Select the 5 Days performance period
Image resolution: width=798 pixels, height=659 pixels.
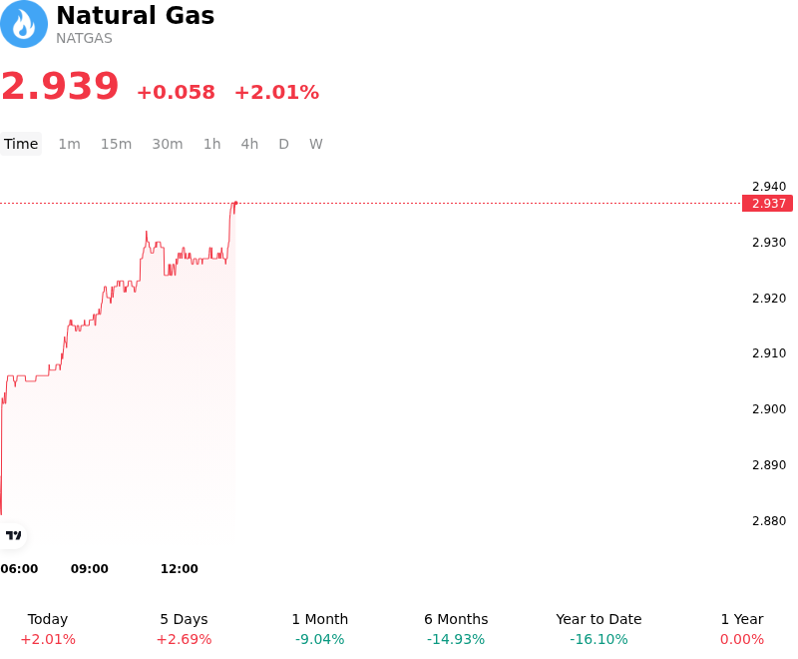(184, 629)
